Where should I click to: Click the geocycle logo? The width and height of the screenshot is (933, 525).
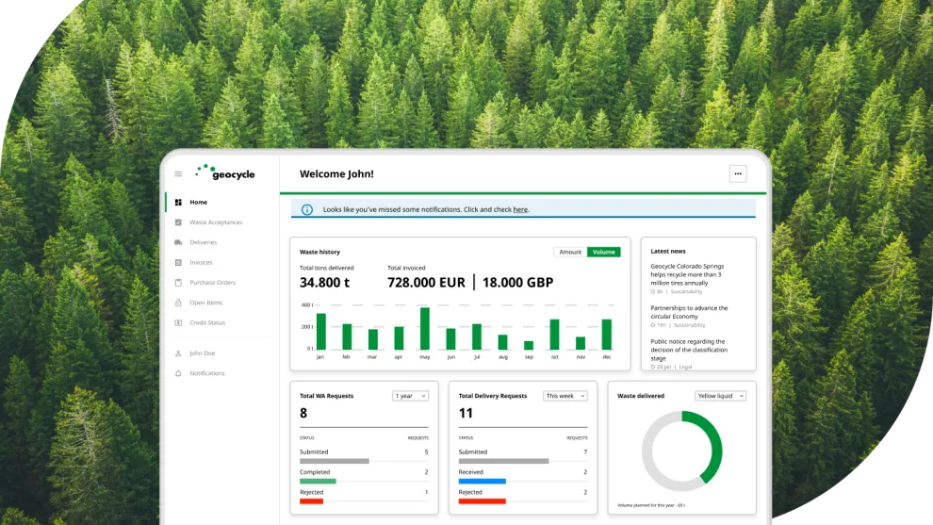(225, 172)
